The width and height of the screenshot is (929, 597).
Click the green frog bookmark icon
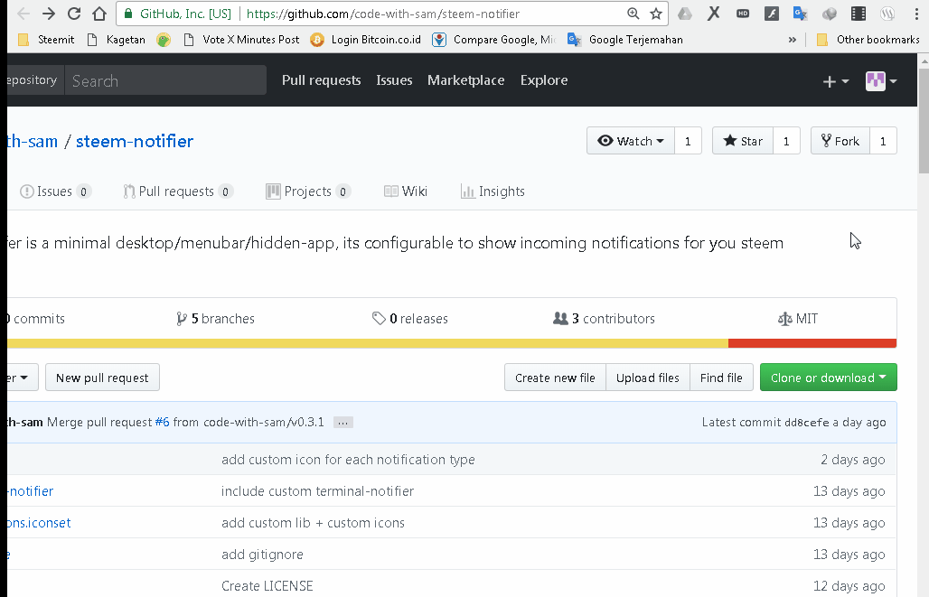(164, 40)
